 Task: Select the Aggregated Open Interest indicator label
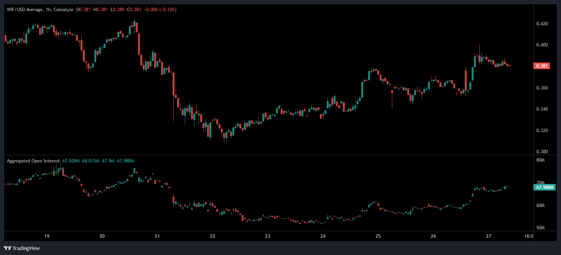click(x=33, y=161)
